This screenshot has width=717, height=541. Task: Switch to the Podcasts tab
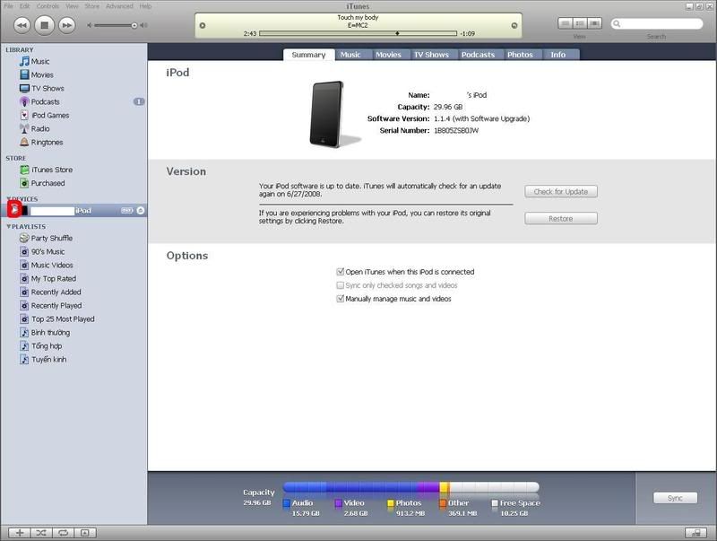pyautogui.click(x=478, y=54)
